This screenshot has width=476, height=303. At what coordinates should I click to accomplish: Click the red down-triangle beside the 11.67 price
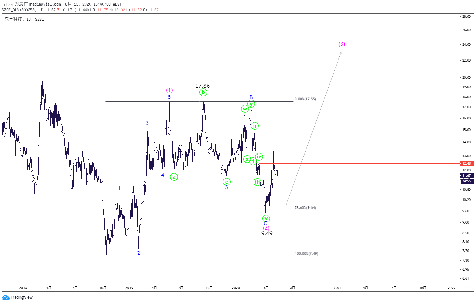[x=58, y=9]
